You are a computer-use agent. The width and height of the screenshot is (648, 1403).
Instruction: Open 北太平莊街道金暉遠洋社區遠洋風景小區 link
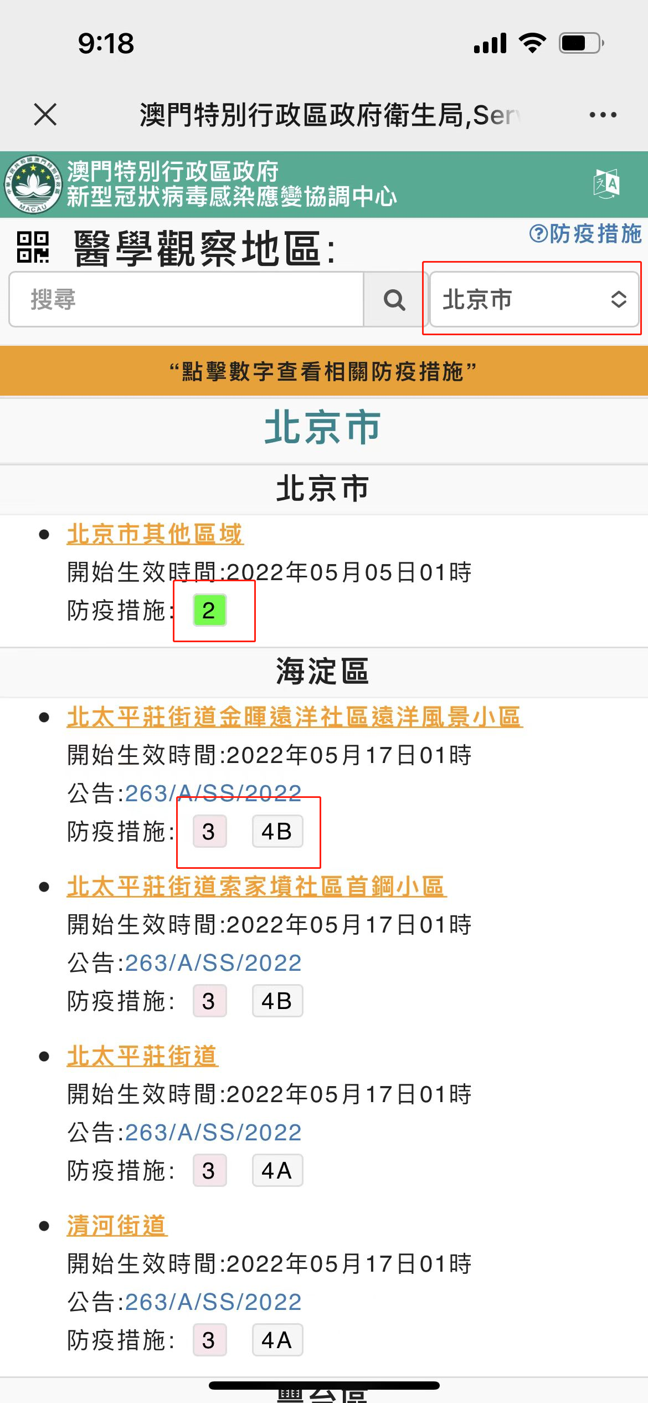[x=294, y=717]
